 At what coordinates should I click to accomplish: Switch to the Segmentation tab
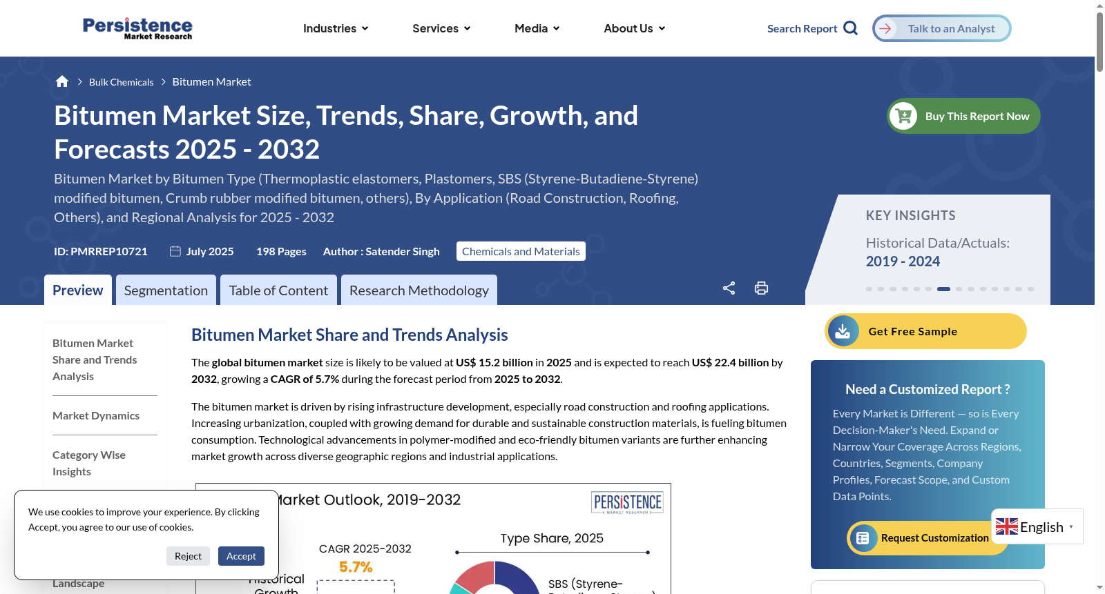pyautogui.click(x=166, y=290)
